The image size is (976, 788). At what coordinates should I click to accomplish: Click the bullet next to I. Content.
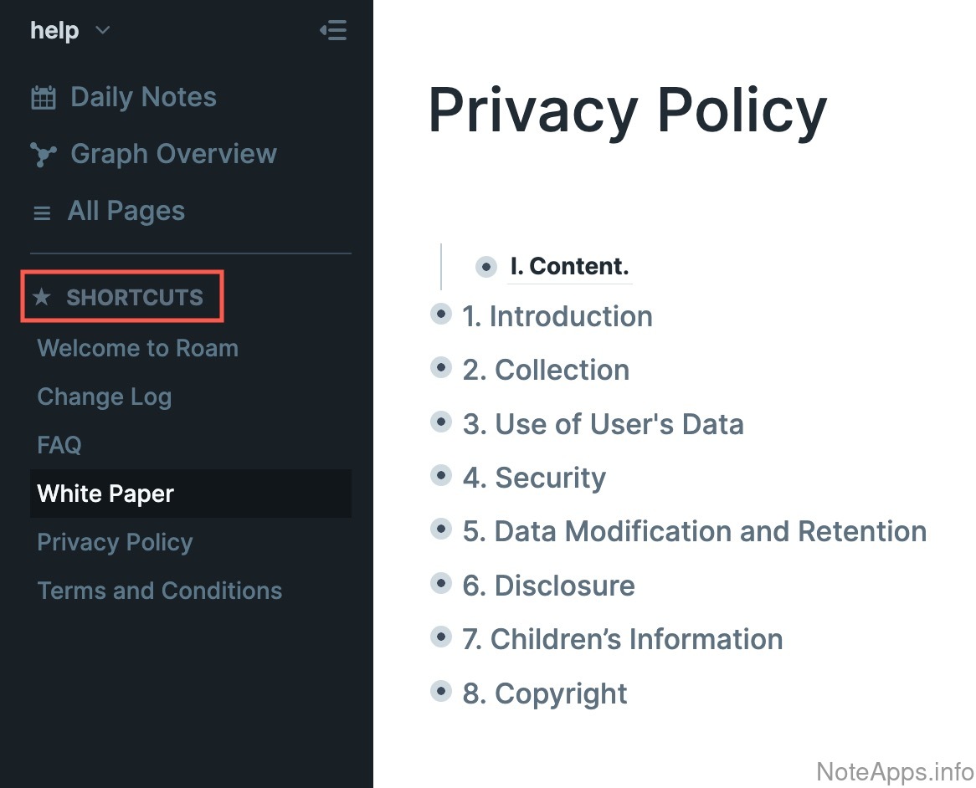(485, 267)
